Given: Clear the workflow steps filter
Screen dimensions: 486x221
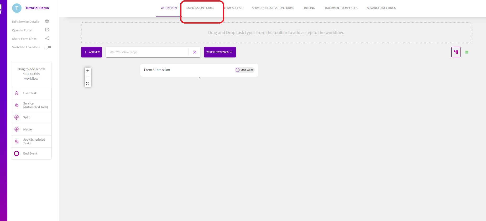Looking at the screenshot, I should (x=195, y=52).
